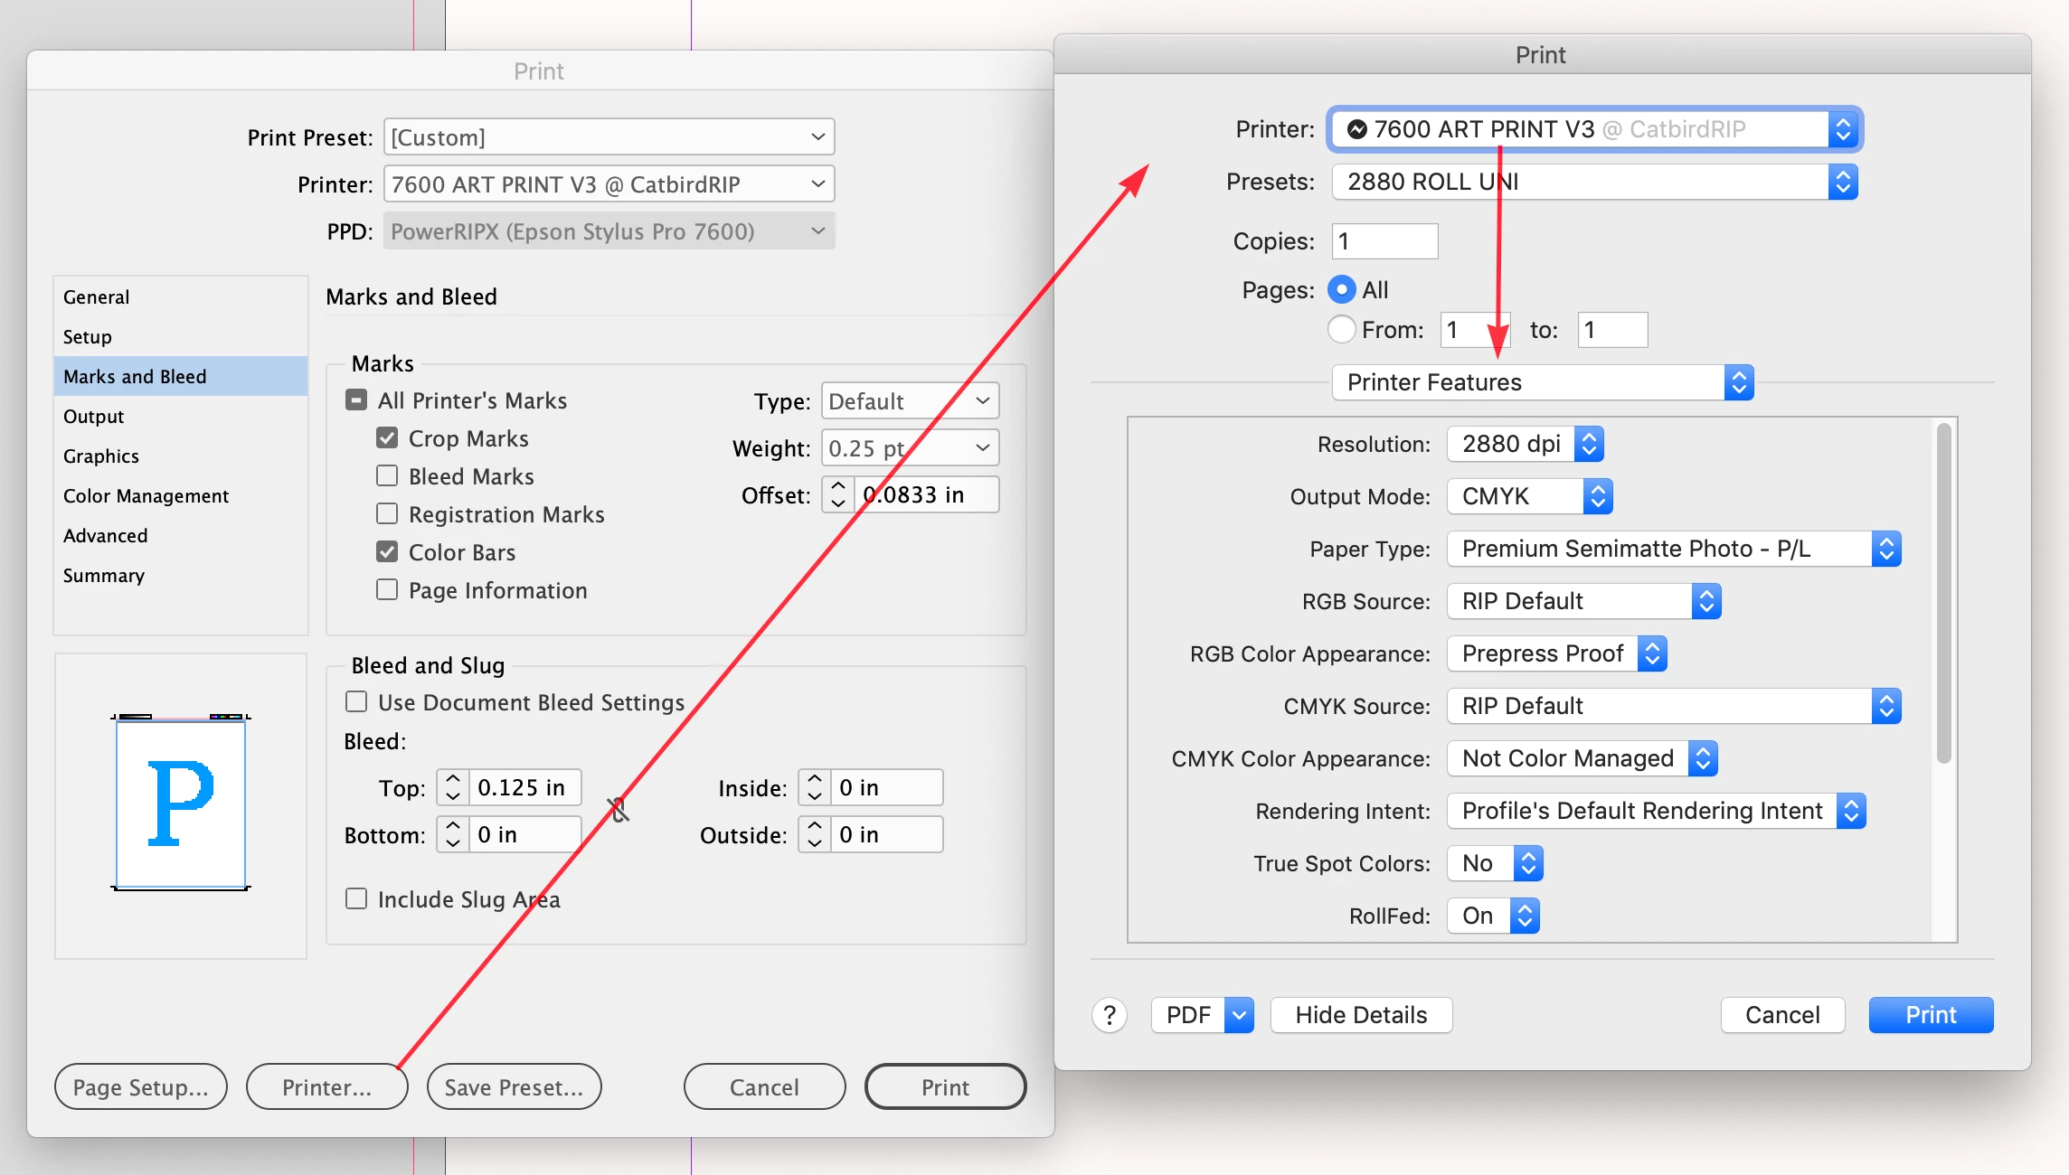Click the Hide Details button
Screen dimensions: 2069x1175
[1361, 1015]
